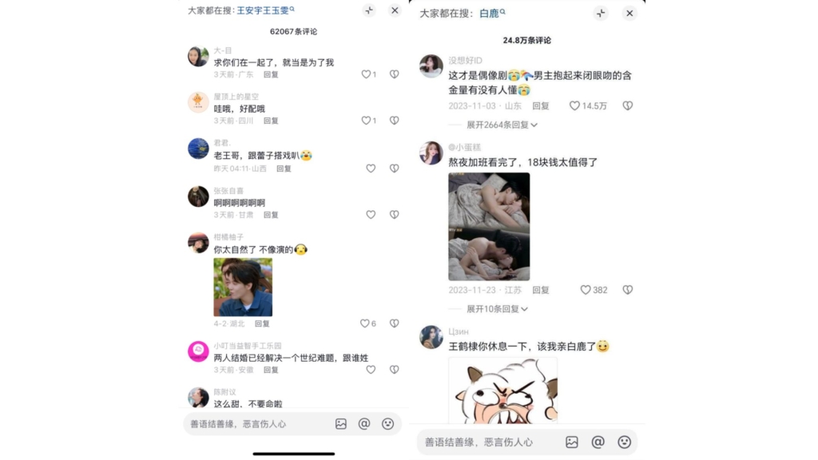
Task: Tap the image icon in right comment box
Action: coord(572,442)
